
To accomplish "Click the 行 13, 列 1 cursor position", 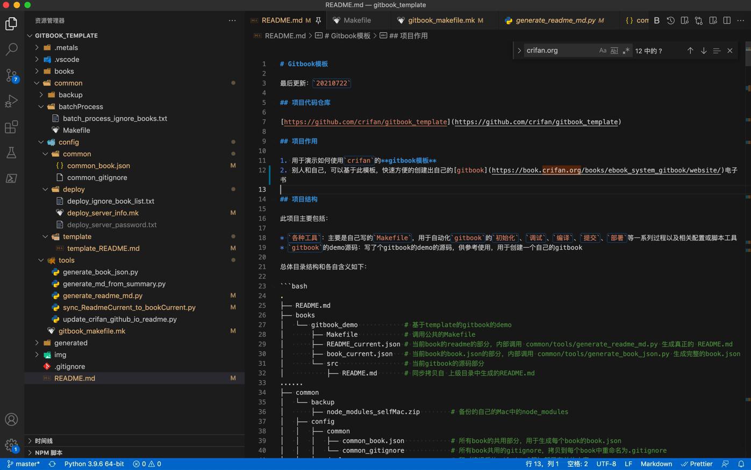I will click(542, 464).
